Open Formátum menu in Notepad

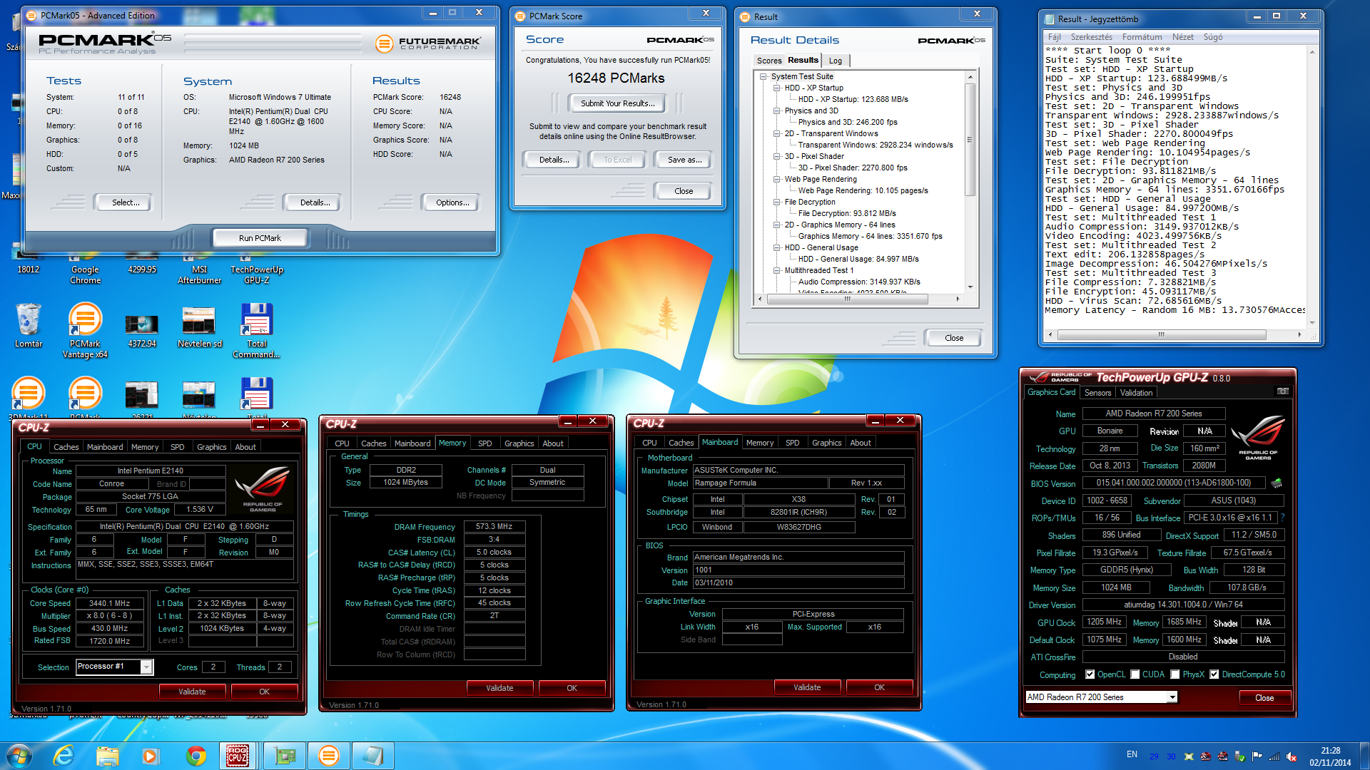(x=1142, y=37)
